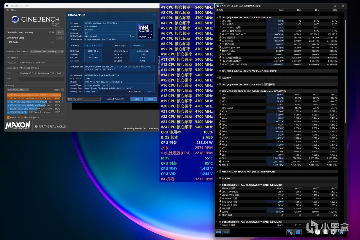Open the Help menu in Cinebench
This screenshot has width=360, height=240.
pos(13,10)
